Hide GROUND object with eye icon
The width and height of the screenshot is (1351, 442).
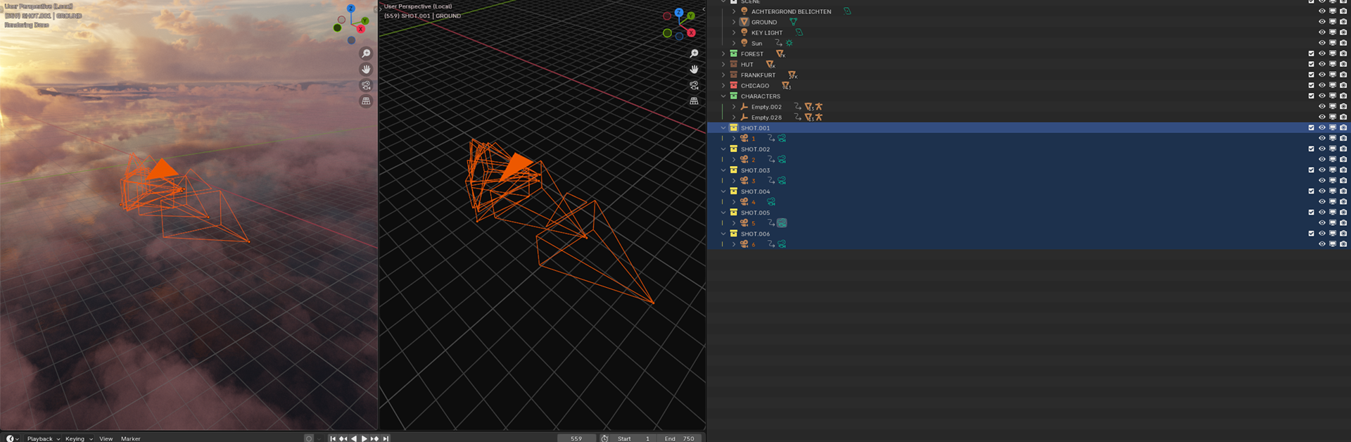point(1321,22)
